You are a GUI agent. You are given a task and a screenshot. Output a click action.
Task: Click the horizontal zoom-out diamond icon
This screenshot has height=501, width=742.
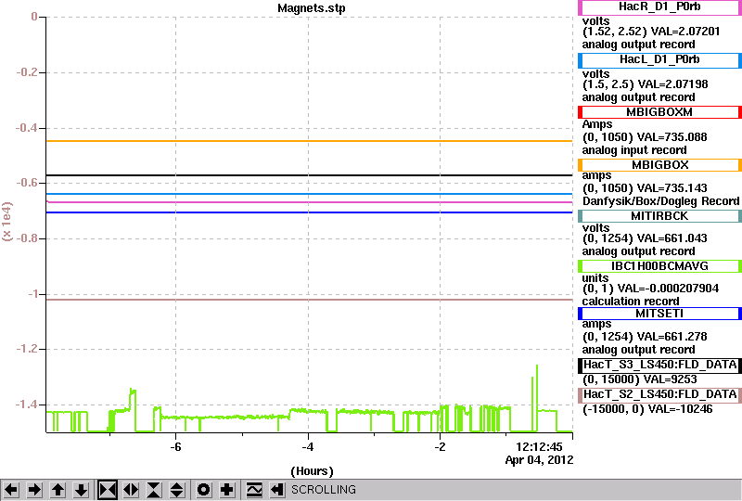click(x=131, y=490)
